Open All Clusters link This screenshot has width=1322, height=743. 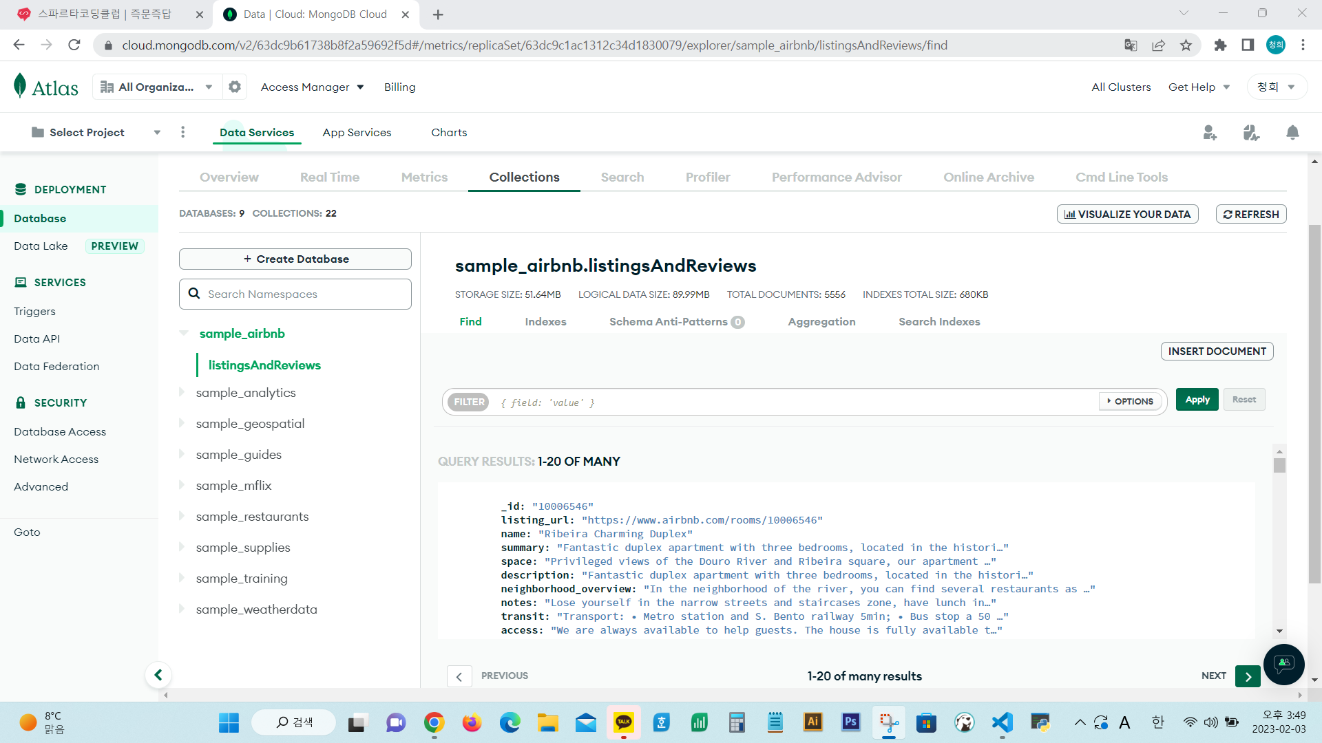click(1121, 87)
